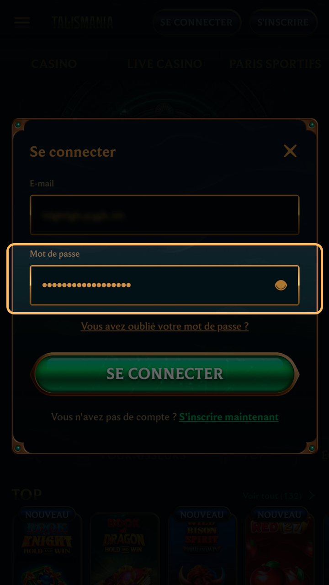Open Knight Hold and Win thumbnail

click(x=47, y=548)
